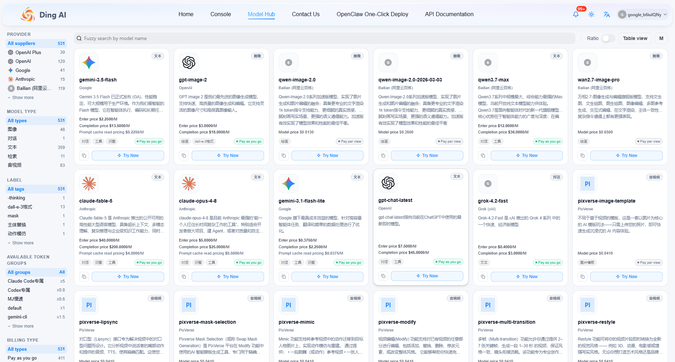Switch to Table view
Screen dimensions: 675x362
[x=635, y=38]
